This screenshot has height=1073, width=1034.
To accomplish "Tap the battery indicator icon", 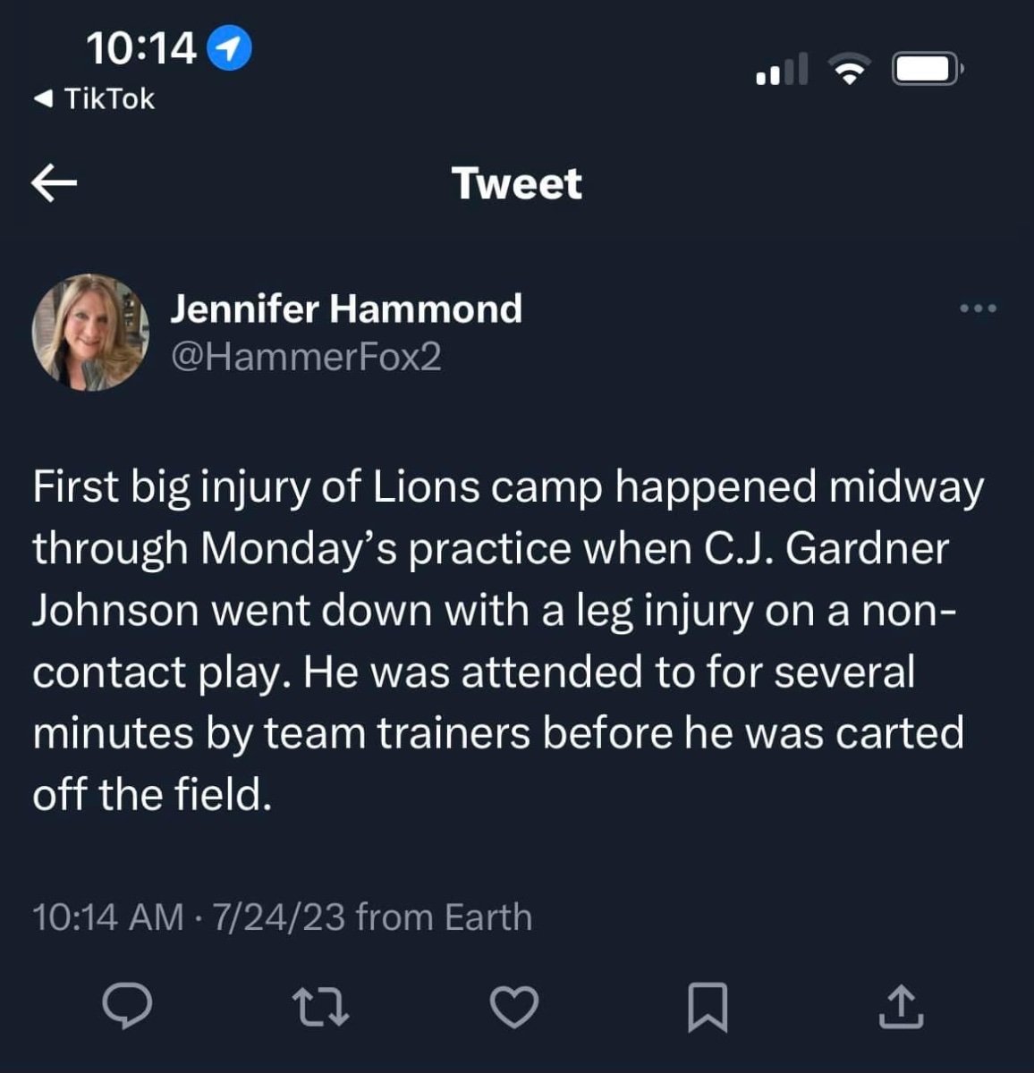I will coord(927,69).
